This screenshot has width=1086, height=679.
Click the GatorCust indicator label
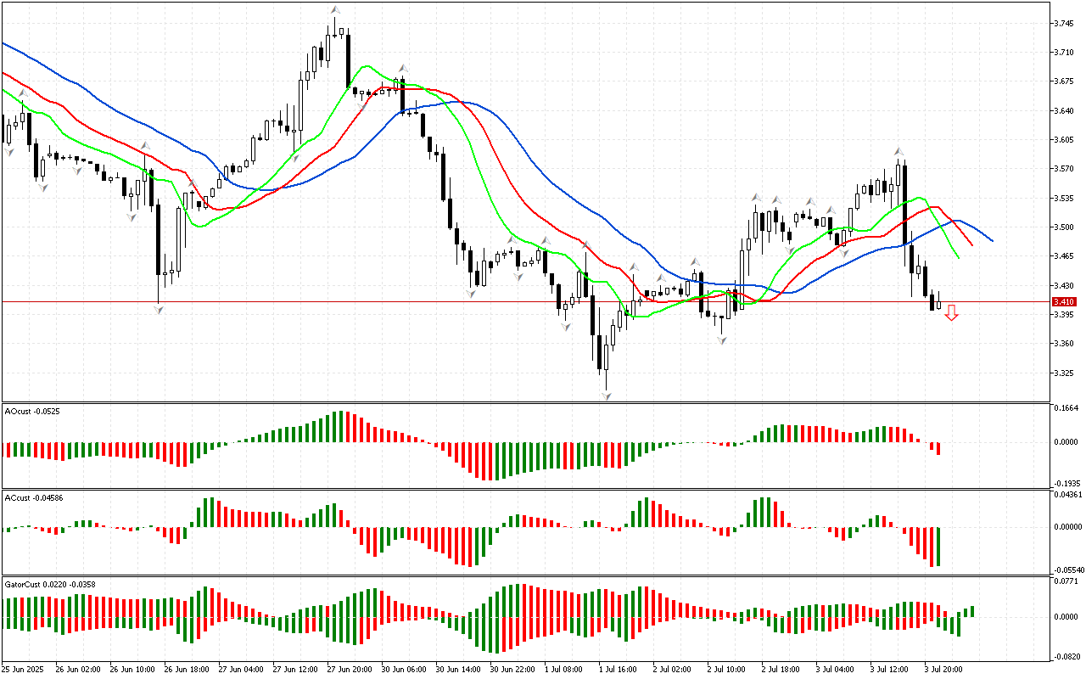point(39,584)
